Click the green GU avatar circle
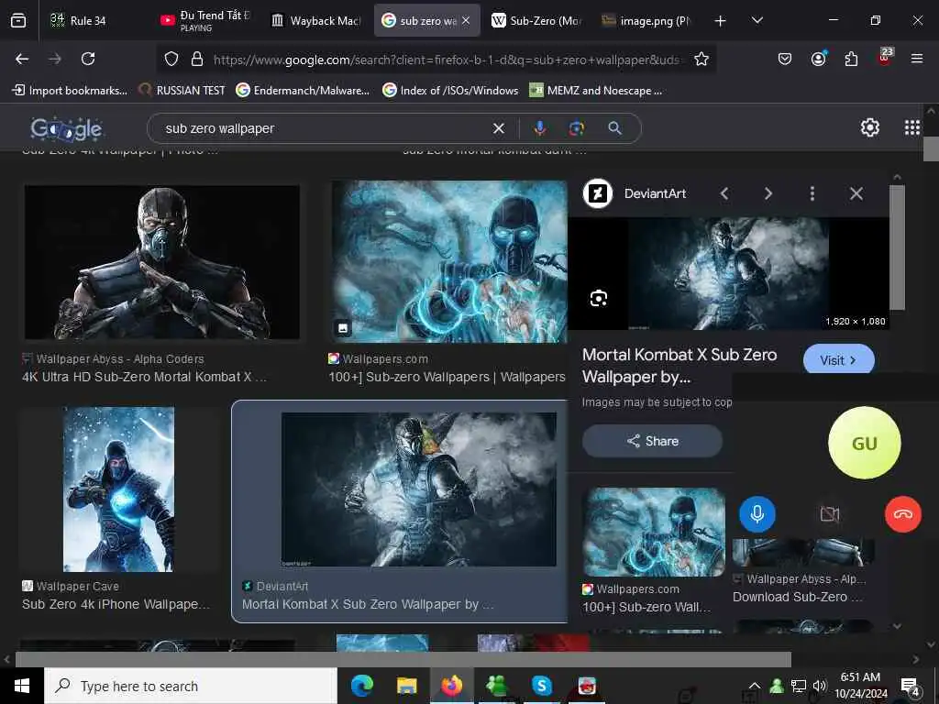 point(864,443)
